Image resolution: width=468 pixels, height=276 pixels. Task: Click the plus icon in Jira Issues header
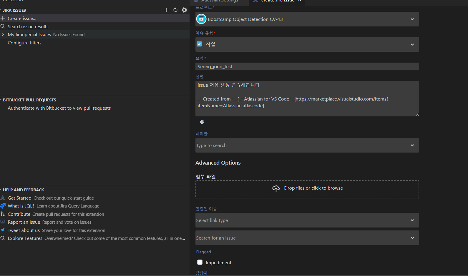[x=167, y=10]
